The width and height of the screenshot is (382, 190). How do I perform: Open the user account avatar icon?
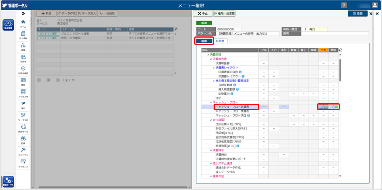375,5
